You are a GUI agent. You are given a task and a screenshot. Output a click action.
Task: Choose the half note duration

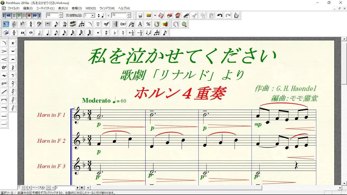[39, 33]
